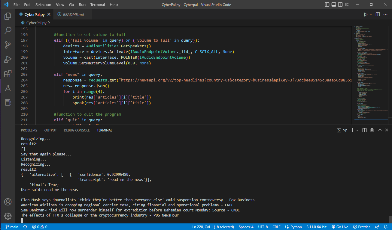This screenshot has width=392, height=230.
Task: Switch to the PROBLEMS panel tab
Action: pos(29,130)
